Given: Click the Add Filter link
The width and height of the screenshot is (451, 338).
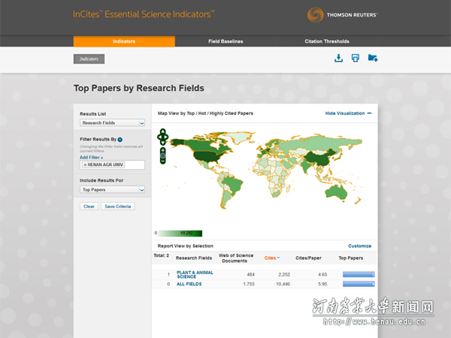Looking at the screenshot, I should (91, 158).
